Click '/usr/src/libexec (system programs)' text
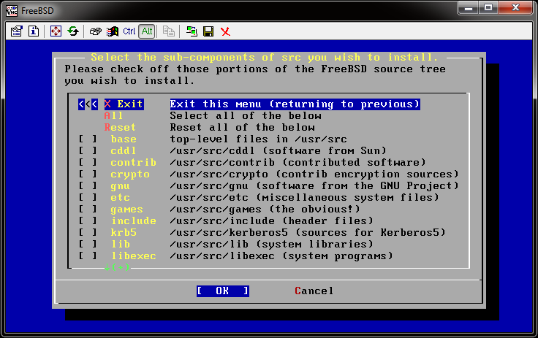 [x=281, y=256]
